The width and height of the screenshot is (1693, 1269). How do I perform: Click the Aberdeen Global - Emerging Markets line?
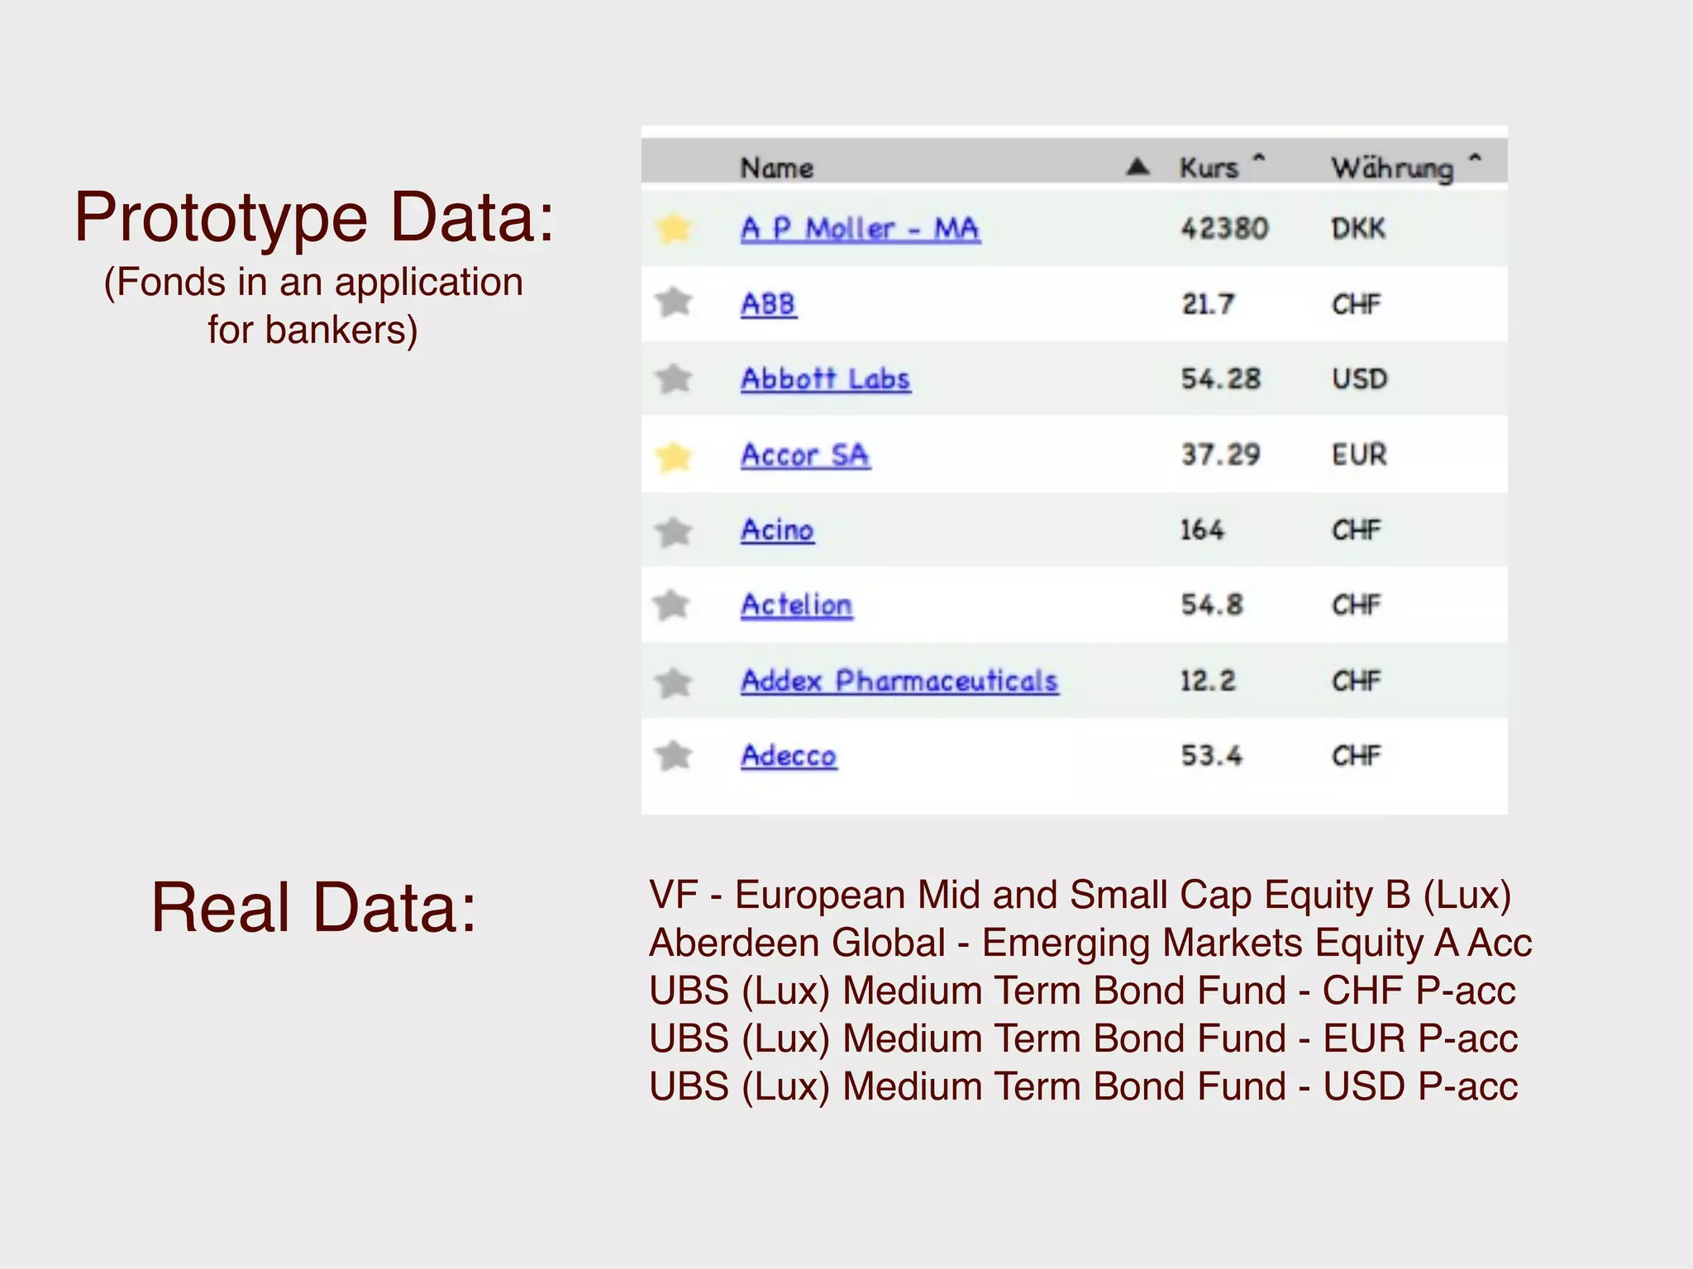point(1090,943)
